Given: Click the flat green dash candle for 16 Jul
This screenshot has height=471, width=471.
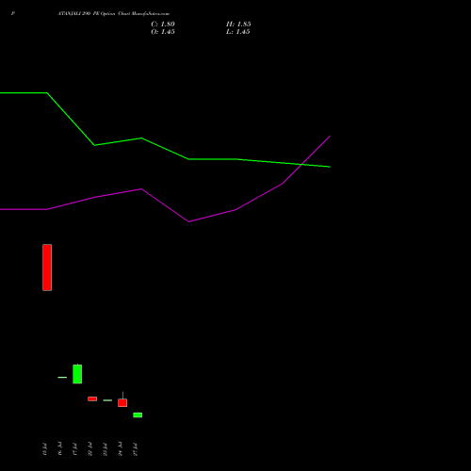Looking at the screenshot, I should 62,377.
